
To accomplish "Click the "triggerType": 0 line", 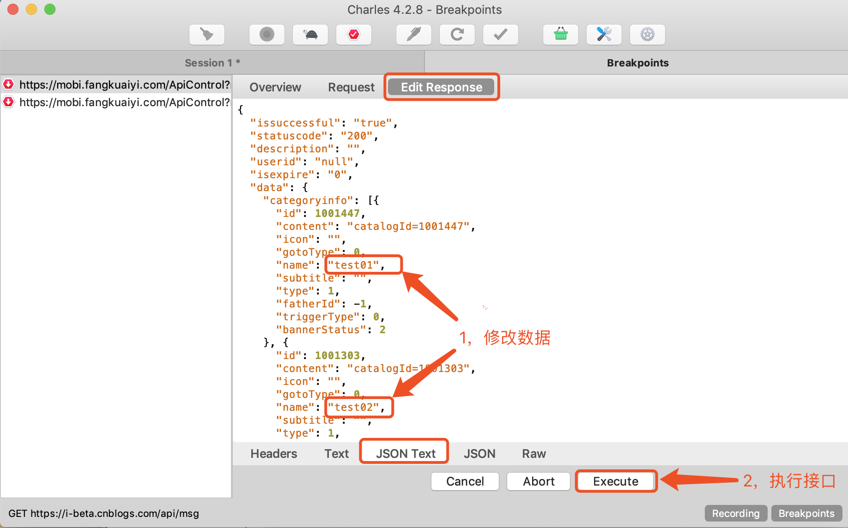I will 331,317.
